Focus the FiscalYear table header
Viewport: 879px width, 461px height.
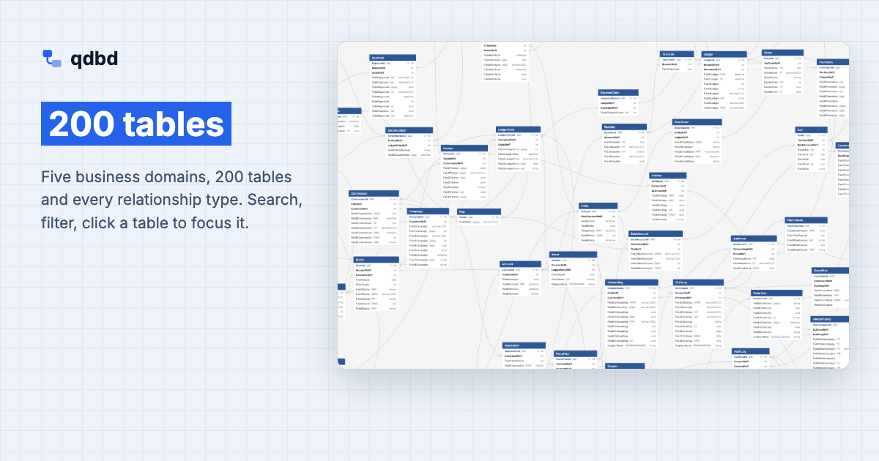576,354
